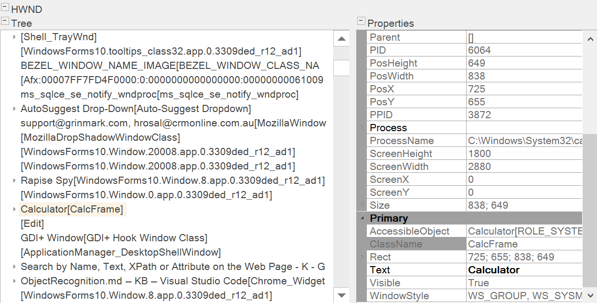Collapse the Properties panel
This screenshot has height=303, width=597.
coord(361,22)
